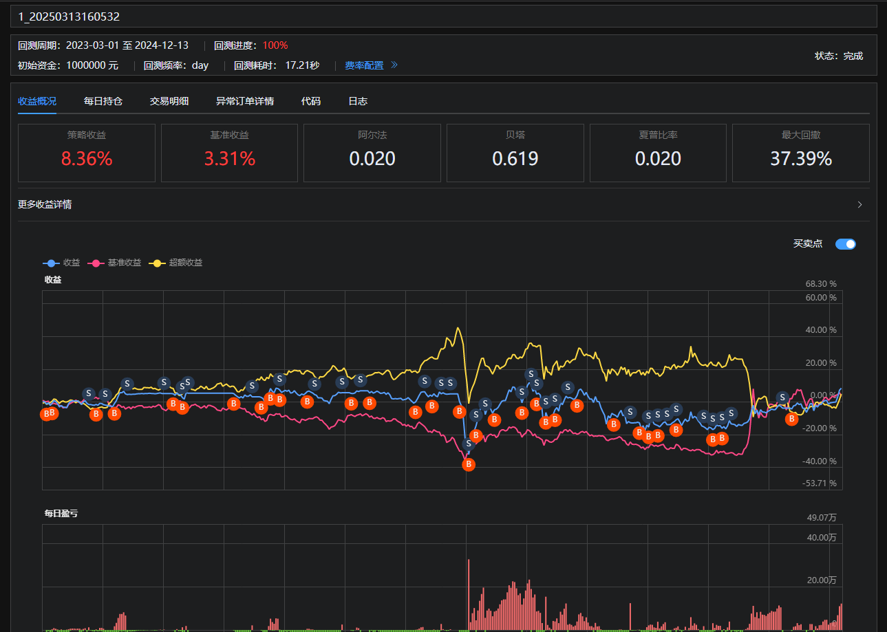The width and height of the screenshot is (887, 632).
Task: Open the 交易明细 tab
Action: click(169, 101)
